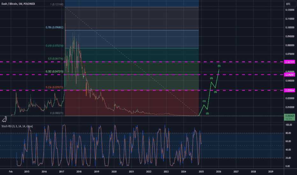Select the Elliott wave (2) label
297x175 pixels.
[x=207, y=113]
